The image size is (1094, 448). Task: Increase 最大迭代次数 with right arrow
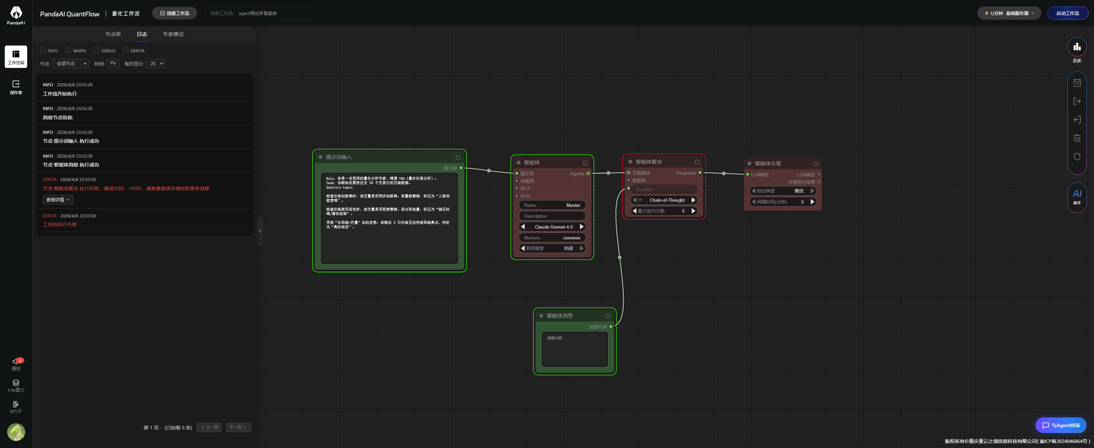(x=693, y=211)
